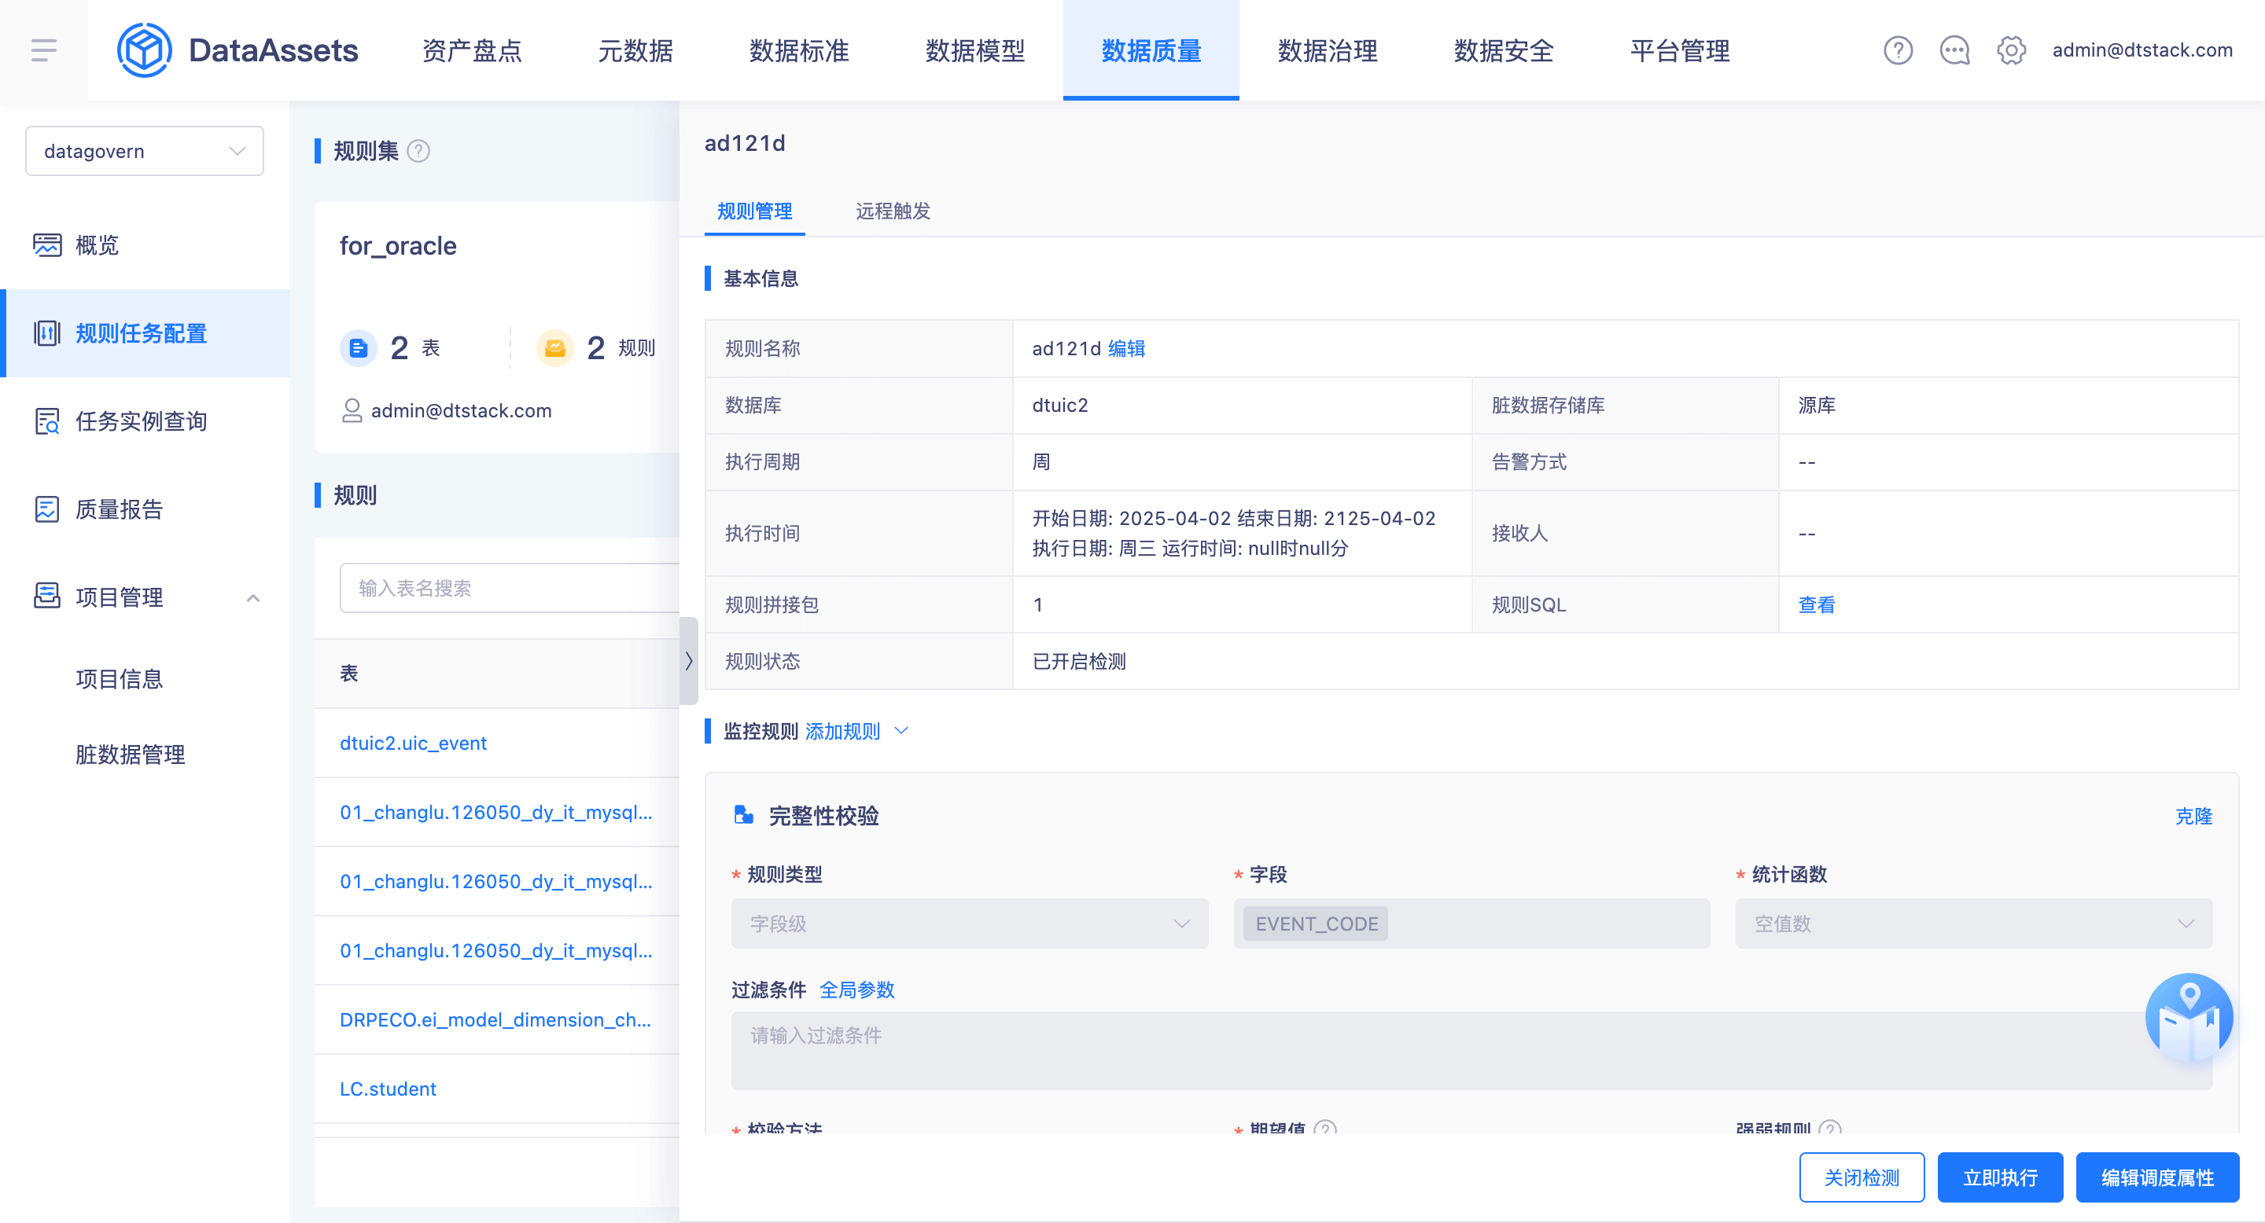Click the 添加规则 link

(x=842, y=731)
